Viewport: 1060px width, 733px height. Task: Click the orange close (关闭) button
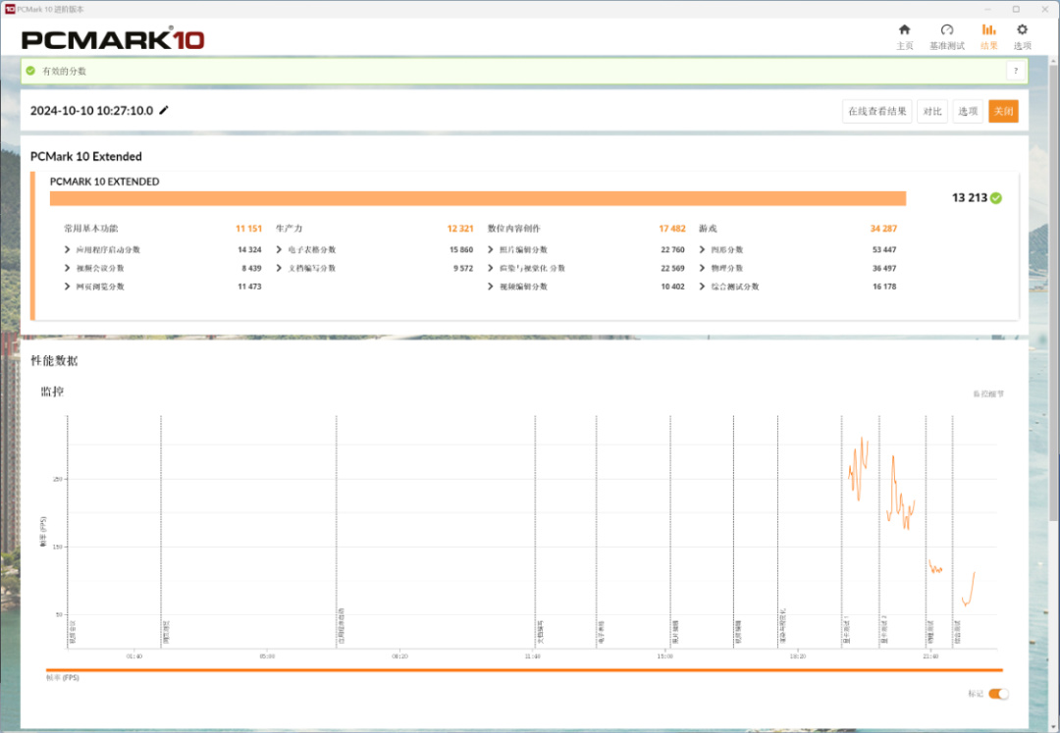click(x=1003, y=112)
